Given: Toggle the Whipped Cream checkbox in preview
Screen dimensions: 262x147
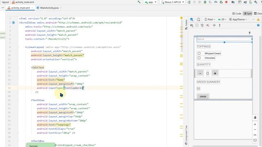Looking at the screenshot, I should coord(199,53).
